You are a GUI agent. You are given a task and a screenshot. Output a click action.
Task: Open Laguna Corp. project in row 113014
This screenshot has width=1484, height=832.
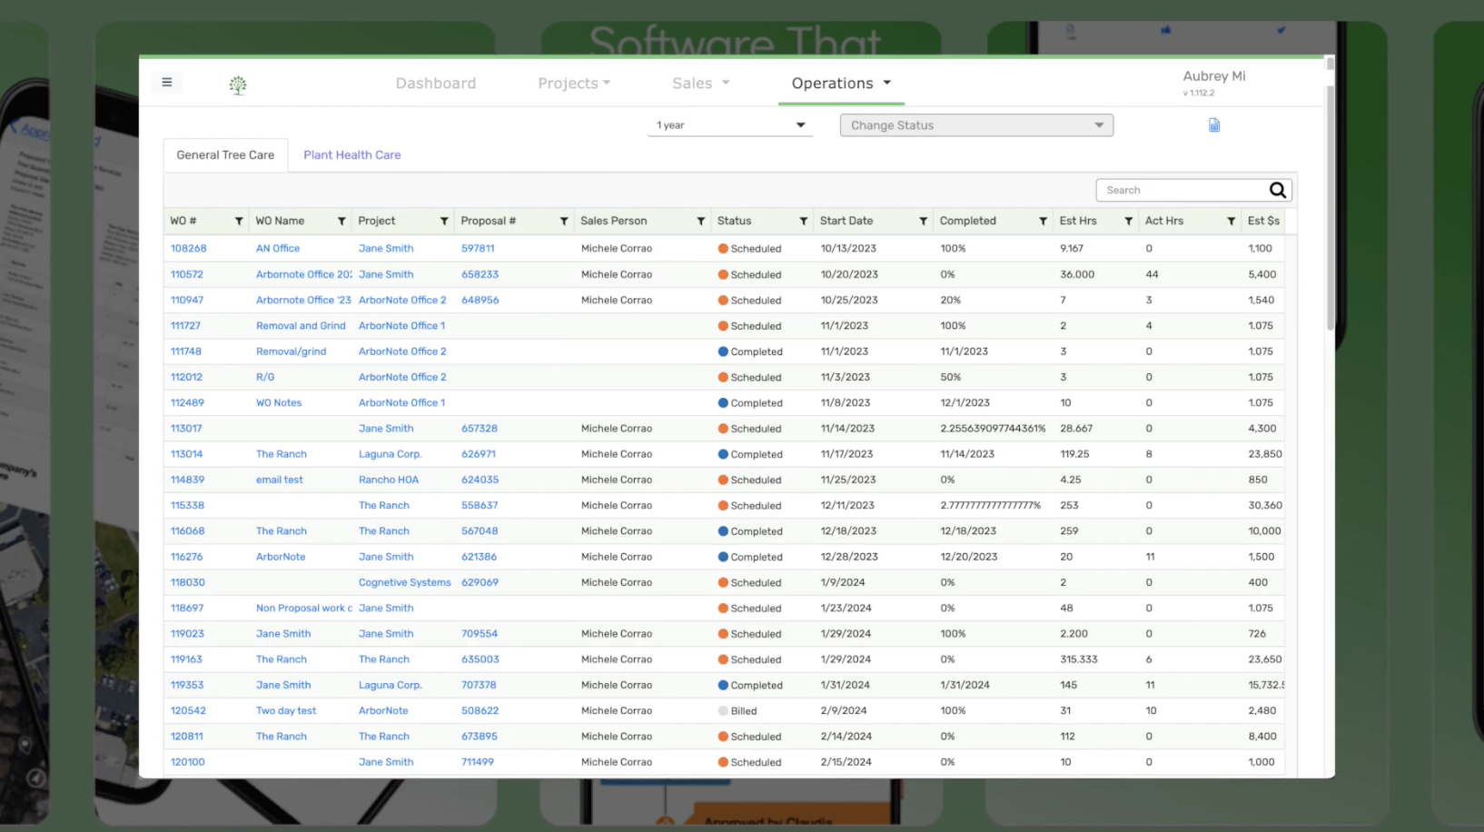tap(391, 454)
